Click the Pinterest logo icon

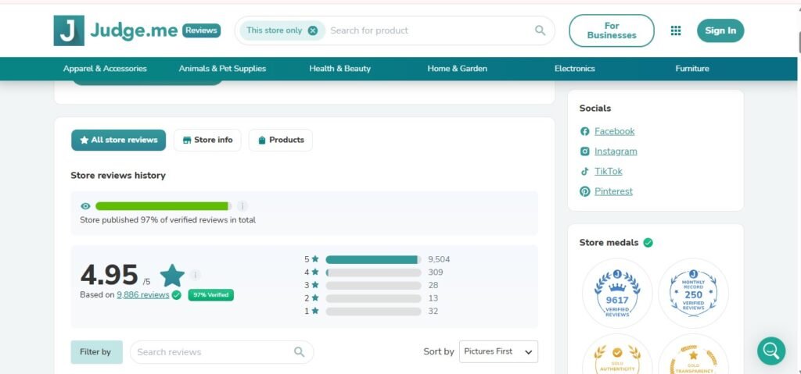(585, 191)
